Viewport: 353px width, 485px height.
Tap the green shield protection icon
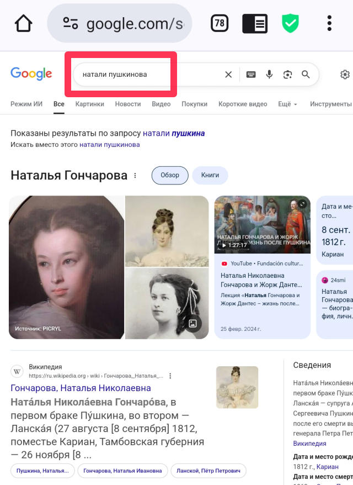[290, 24]
